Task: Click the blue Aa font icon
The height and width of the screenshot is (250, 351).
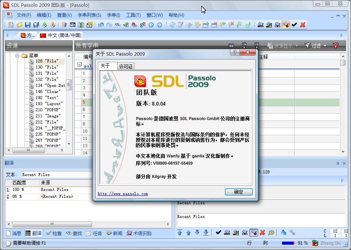Action: point(283,232)
